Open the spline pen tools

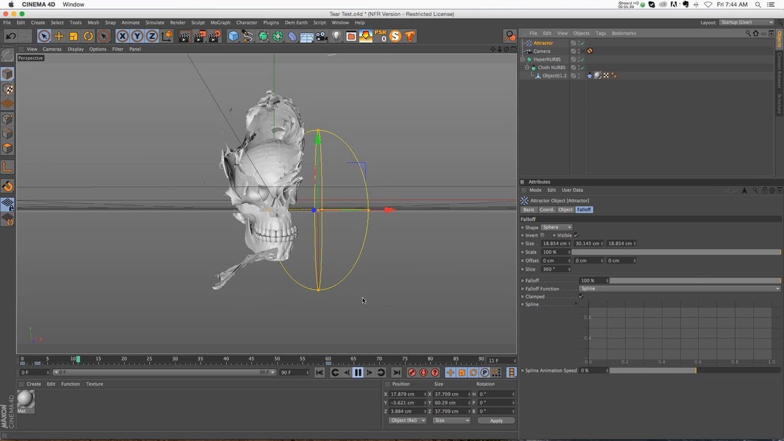(248, 37)
